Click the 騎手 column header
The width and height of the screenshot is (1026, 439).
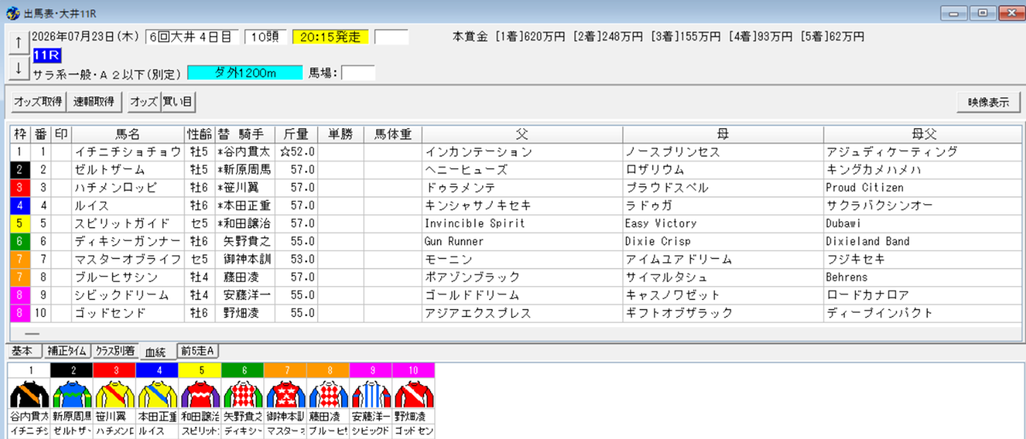pos(244,134)
